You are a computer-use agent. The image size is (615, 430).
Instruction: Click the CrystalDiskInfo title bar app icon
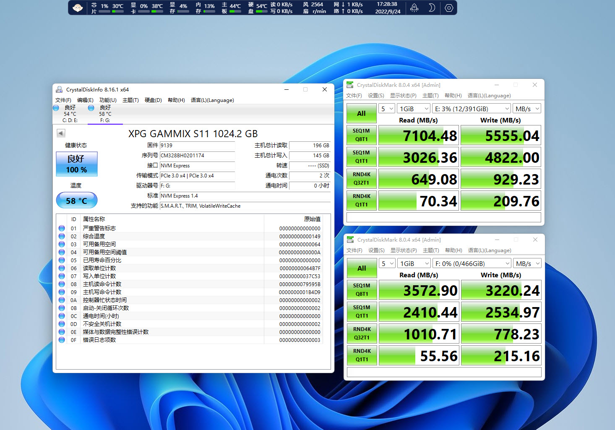(59, 89)
